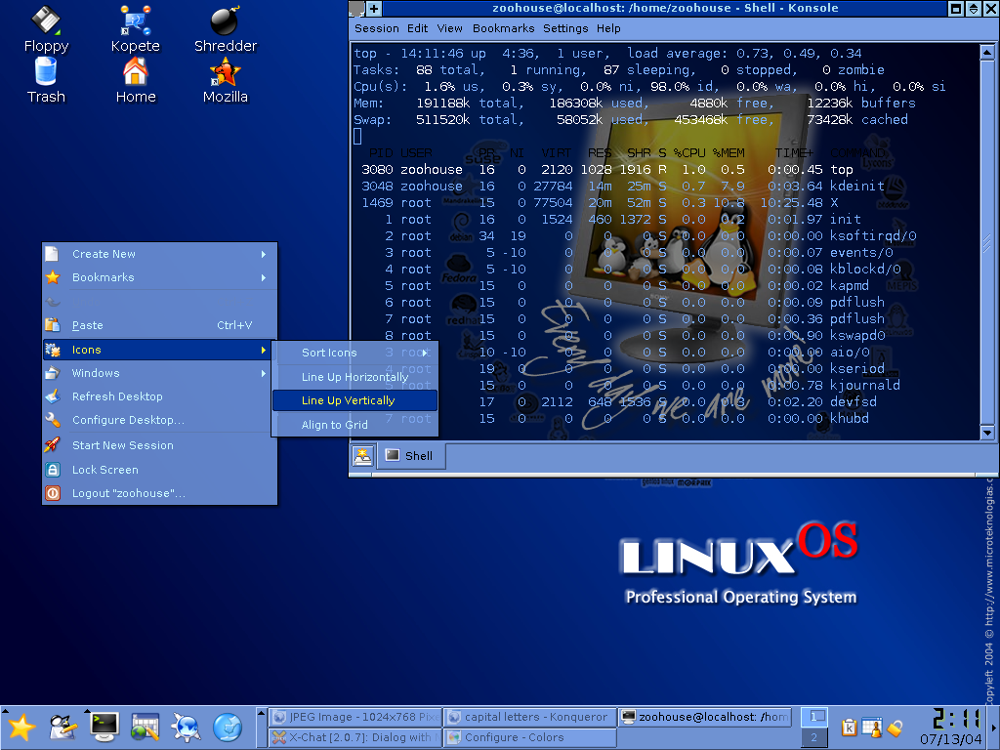The image size is (1000, 750).
Task: Open the Edit menu in Konsole
Action: (417, 28)
